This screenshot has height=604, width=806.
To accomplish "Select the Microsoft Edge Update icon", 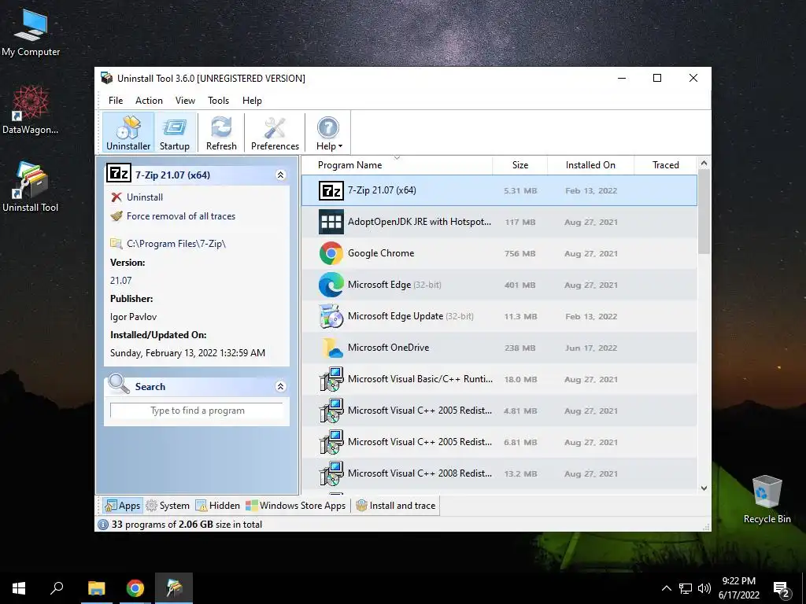I will 331,316.
